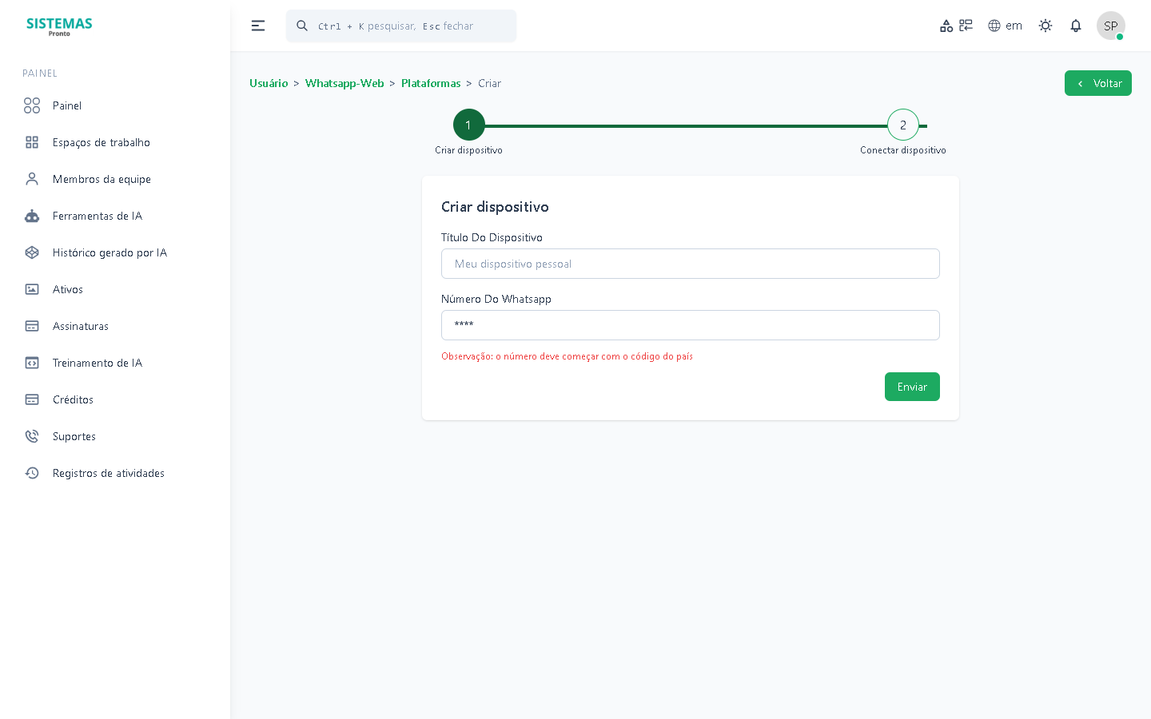Go to Treinamento de IA
The height and width of the screenshot is (719, 1151).
pos(97,363)
